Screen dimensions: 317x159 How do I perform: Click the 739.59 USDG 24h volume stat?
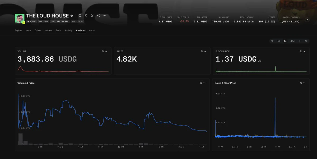(221, 22)
